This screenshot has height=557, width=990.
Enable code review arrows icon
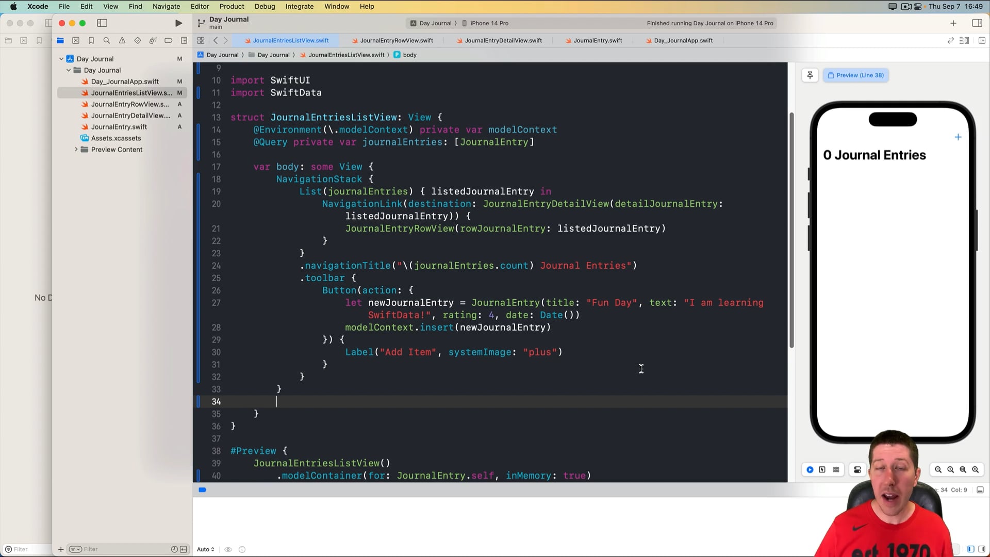950,41
